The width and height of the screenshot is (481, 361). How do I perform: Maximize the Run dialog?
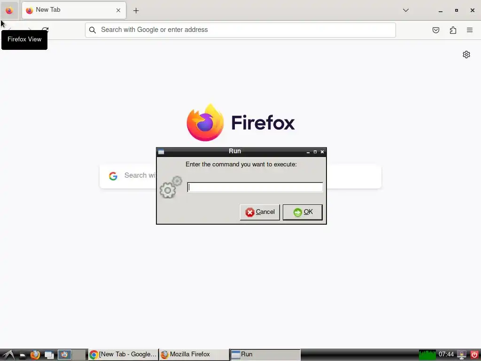(315, 152)
